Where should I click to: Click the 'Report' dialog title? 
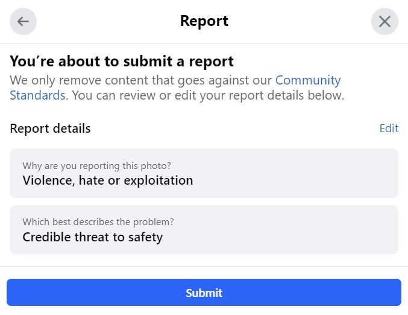(204, 22)
